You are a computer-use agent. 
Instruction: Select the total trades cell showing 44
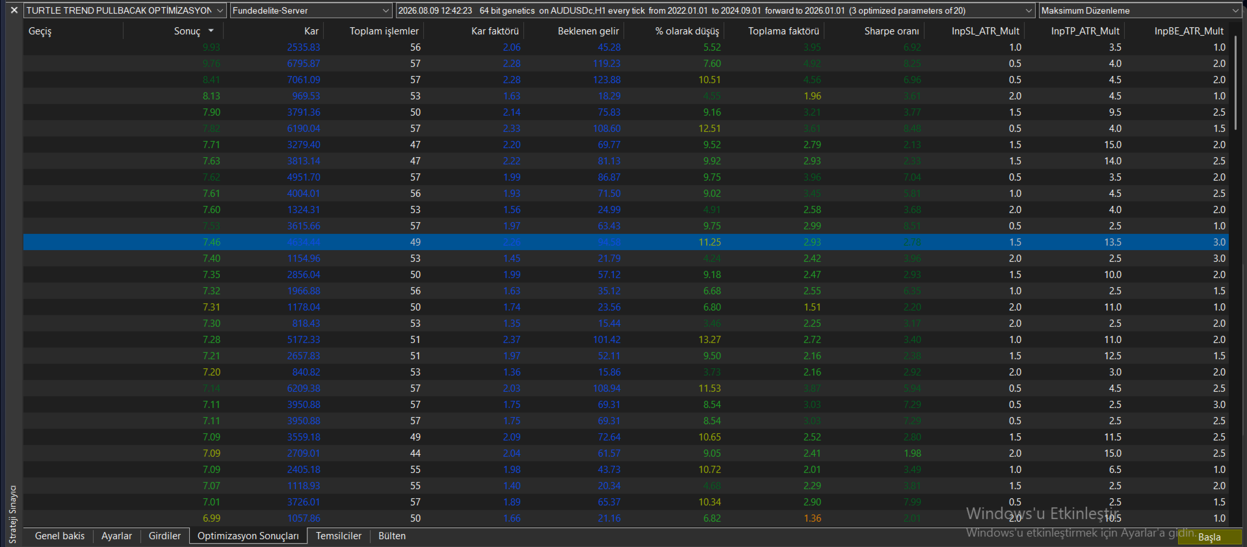[415, 453]
